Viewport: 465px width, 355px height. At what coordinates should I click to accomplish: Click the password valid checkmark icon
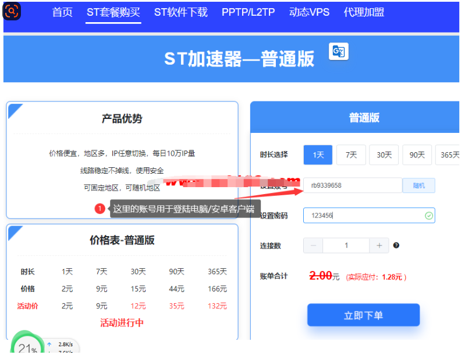point(428,216)
